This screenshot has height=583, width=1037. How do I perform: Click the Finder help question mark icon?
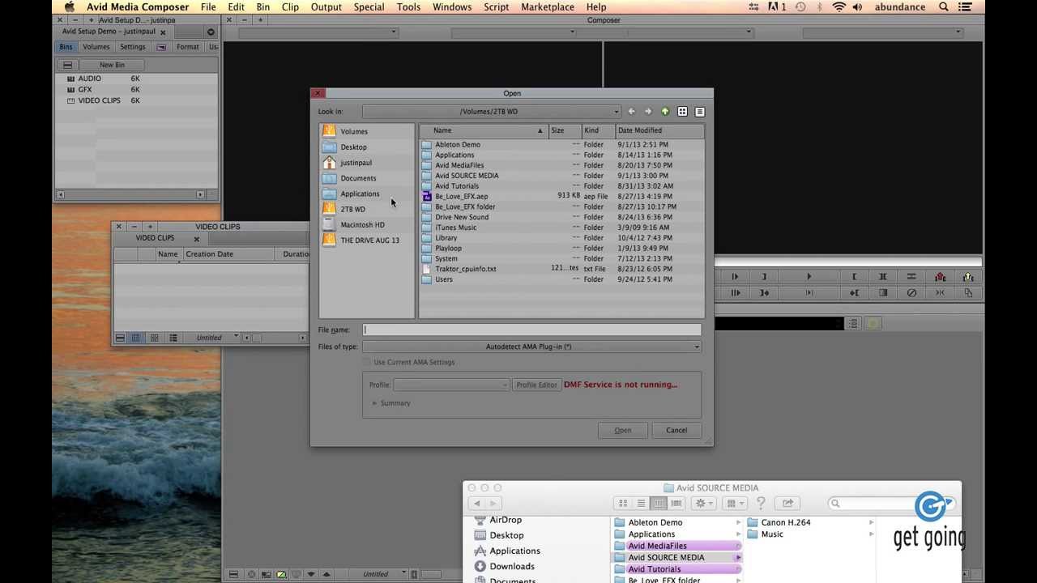click(x=761, y=503)
